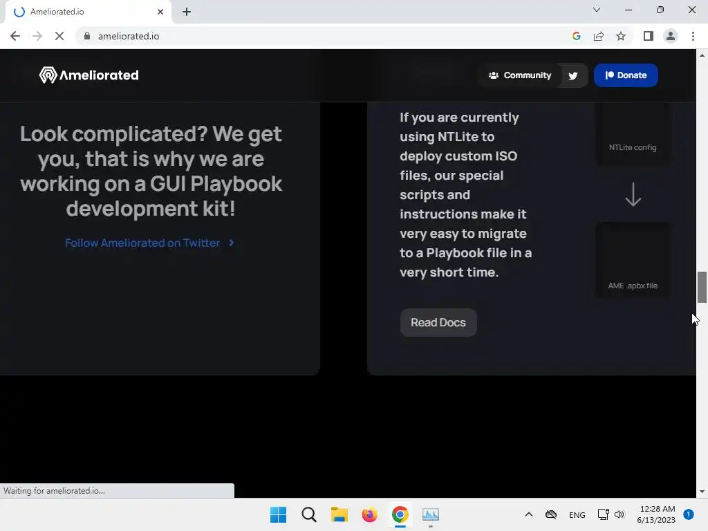Switch to Chrome in taskbar
Image resolution: width=708 pixels, height=531 pixels.
tap(400, 514)
